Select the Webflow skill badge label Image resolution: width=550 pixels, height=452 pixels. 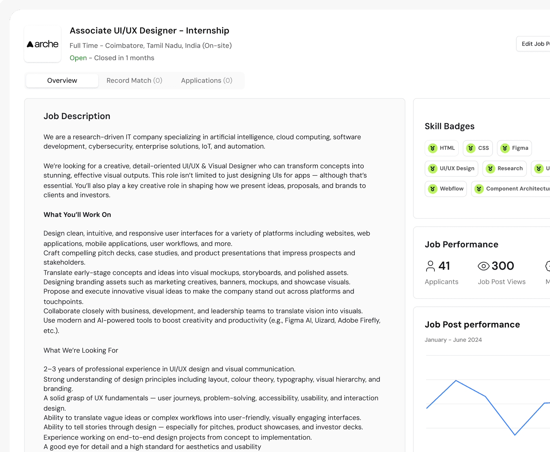click(x=451, y=189)
